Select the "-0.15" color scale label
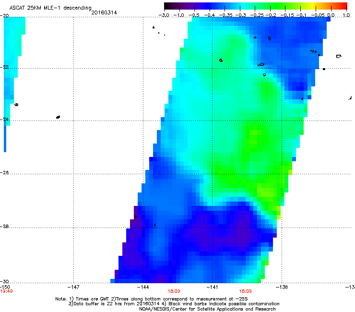 coord(287,15)
